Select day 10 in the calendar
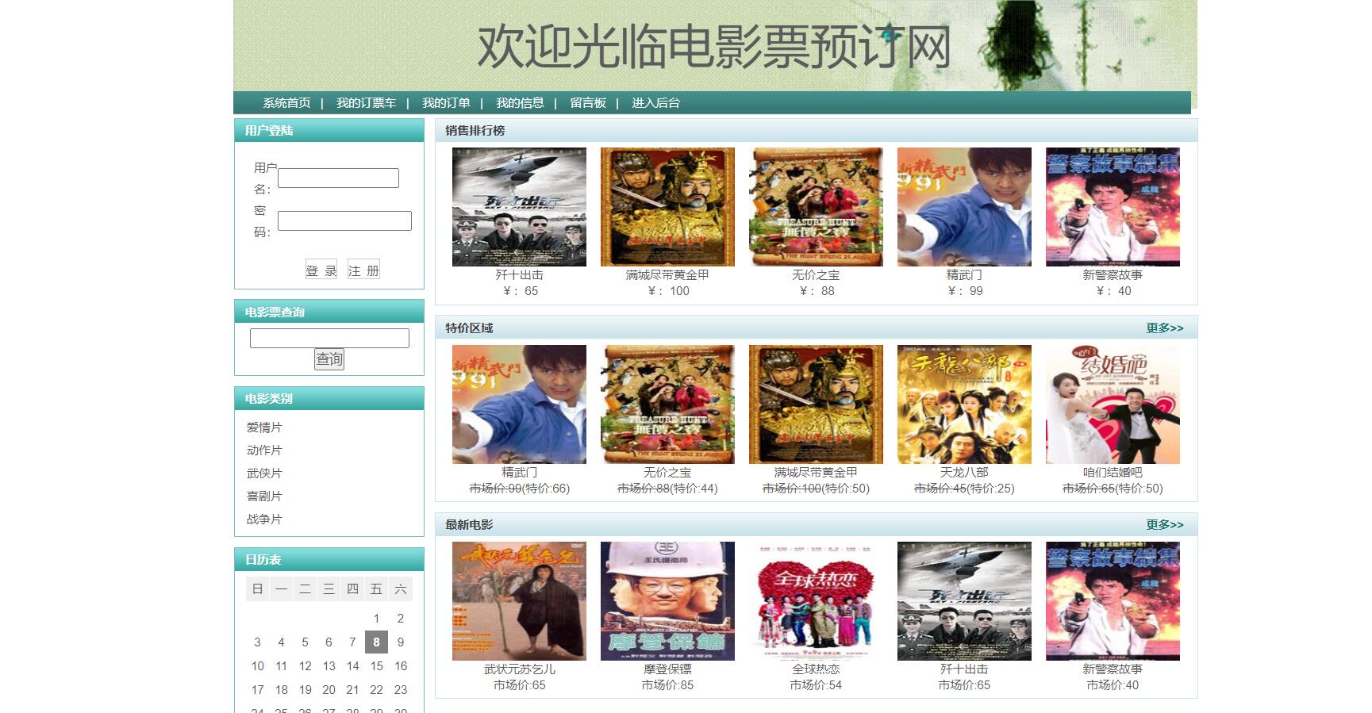 (257, 666)
